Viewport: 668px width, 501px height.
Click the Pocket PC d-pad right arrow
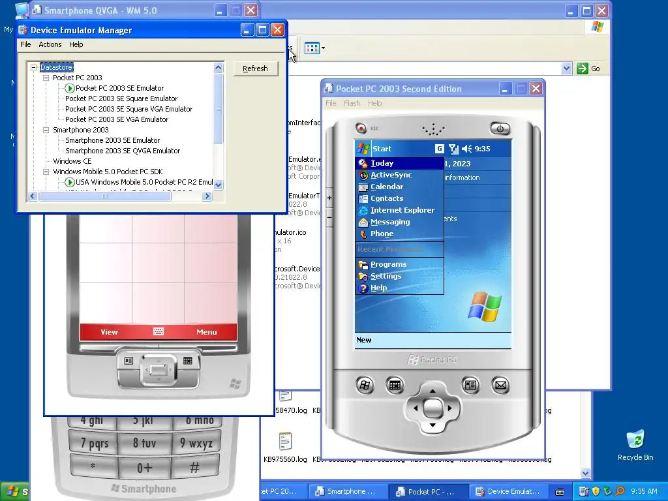(449, 408)
